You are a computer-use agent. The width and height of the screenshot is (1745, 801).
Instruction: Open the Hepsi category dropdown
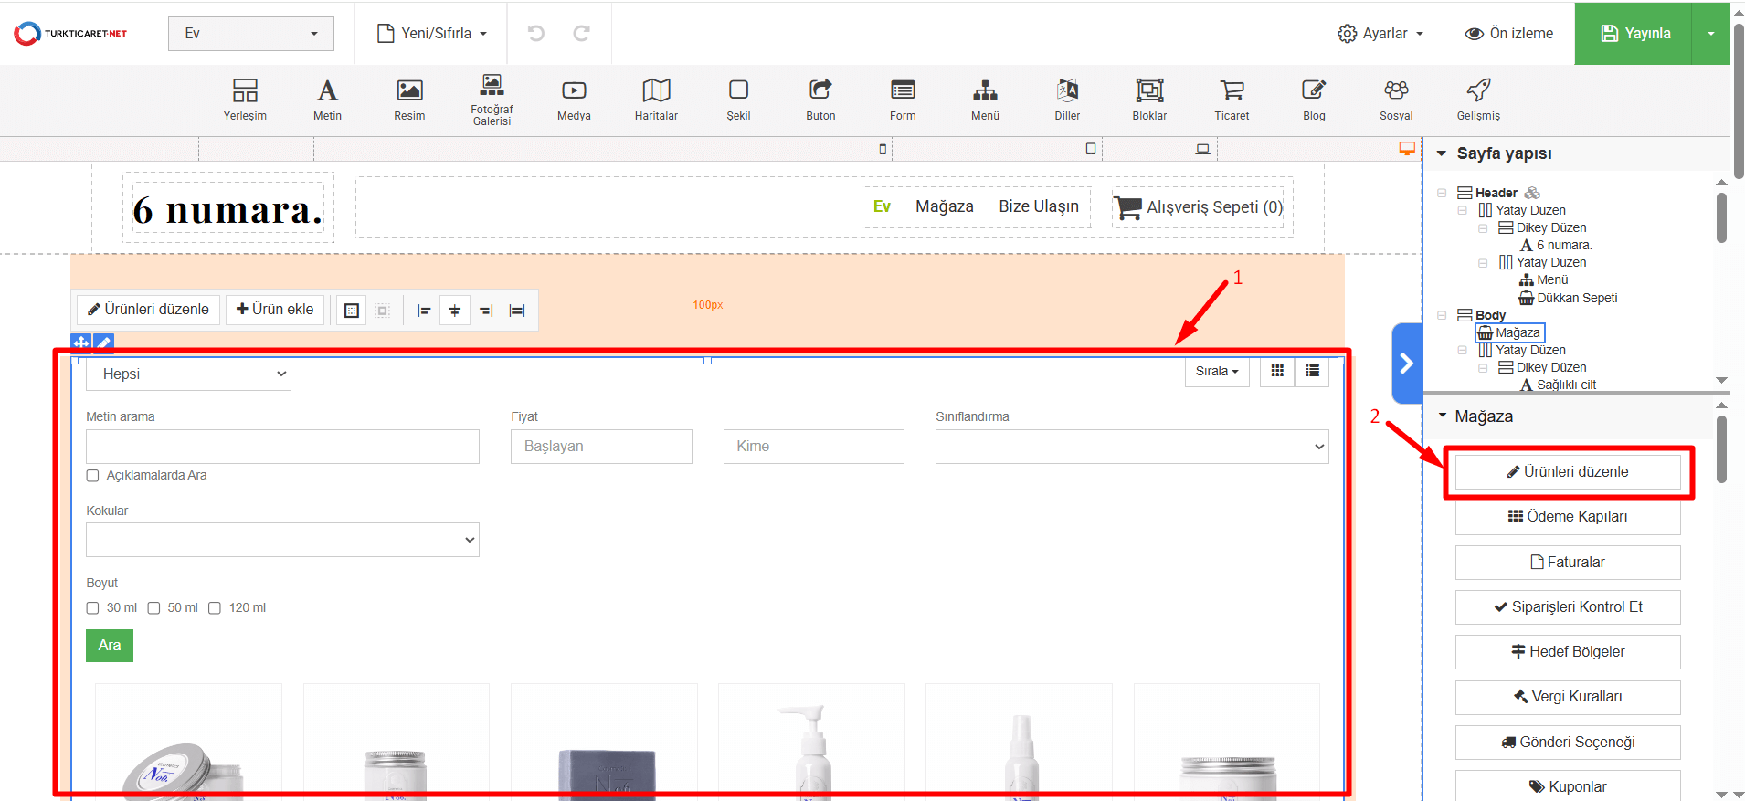[189, 374]
